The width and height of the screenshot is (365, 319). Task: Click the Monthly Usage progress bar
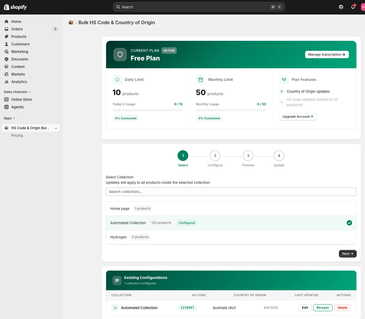[x=231, y=110]
